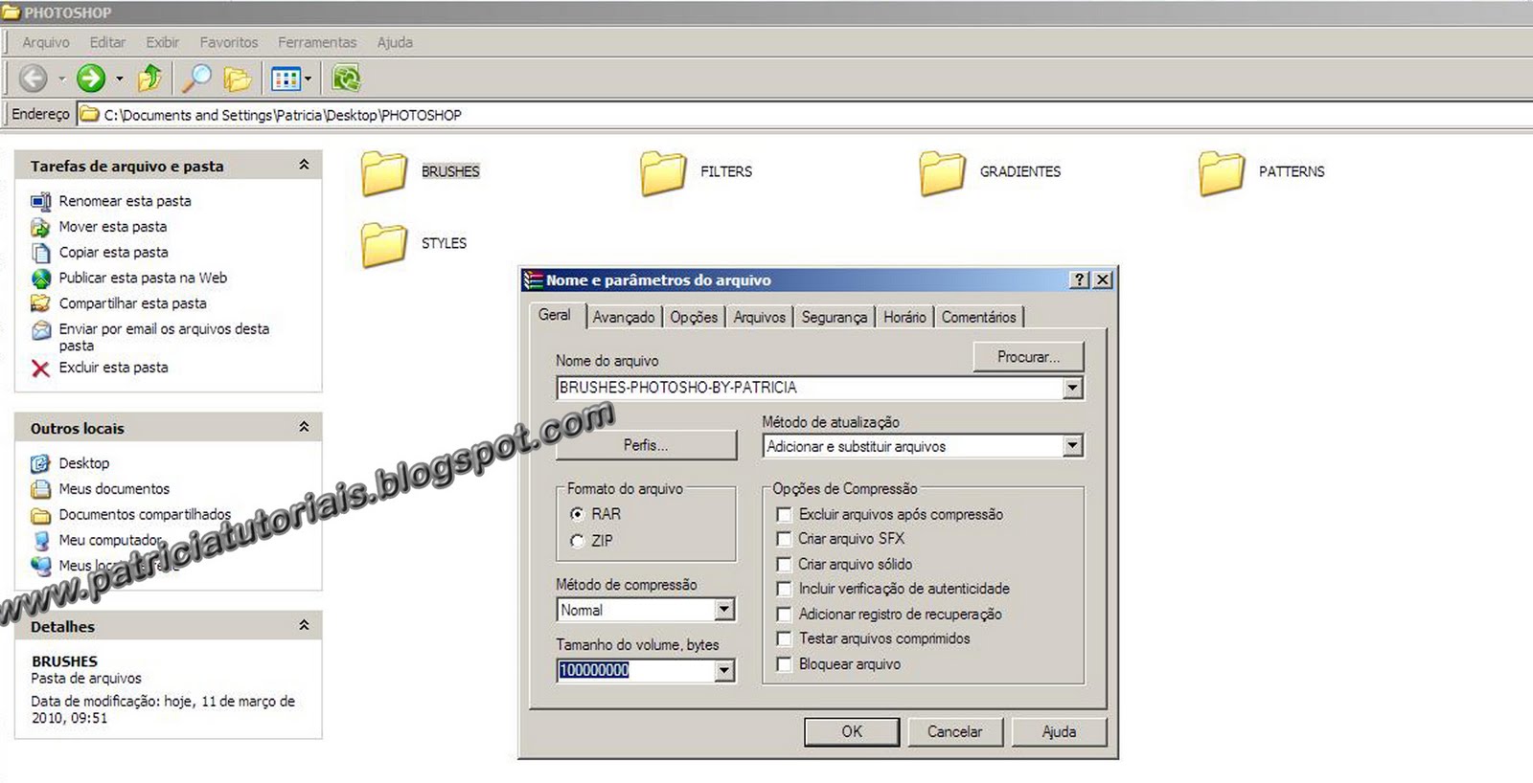Open Meus documentos folder icon
Image resolution: width=1533 pixels, height=783 pixels.
pos(40,489)
